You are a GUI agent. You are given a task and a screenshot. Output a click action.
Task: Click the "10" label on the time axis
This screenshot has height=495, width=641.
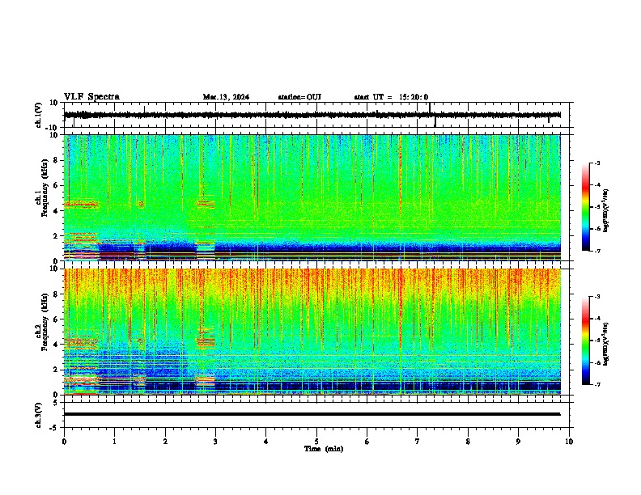(569, 442)
